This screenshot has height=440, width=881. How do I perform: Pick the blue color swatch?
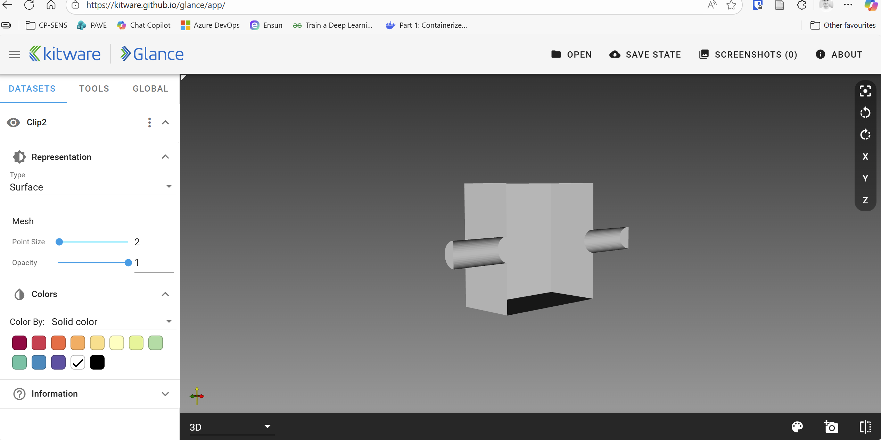pyautogui.click(x=39, y=362)
